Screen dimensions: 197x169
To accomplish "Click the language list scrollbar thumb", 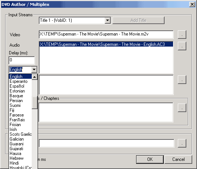I will click(35, 103).
